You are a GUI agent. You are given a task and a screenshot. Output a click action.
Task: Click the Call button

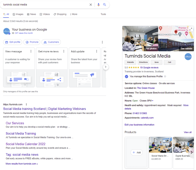point(170,62)
